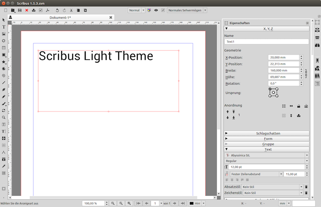This screenshot has height=207, width=321.
Task: Toggle lock item size icon
Action: pyautogui.click(x=306, y=106)
